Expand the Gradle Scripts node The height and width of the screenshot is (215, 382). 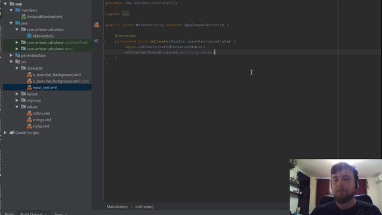click(5, 133)
